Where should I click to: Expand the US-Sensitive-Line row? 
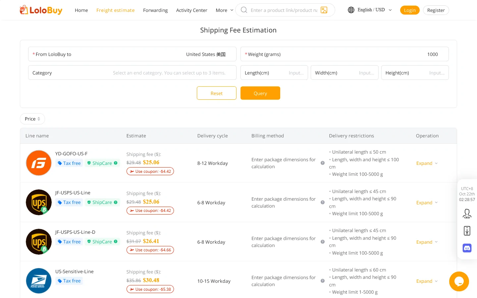click(x=427, y=281)
